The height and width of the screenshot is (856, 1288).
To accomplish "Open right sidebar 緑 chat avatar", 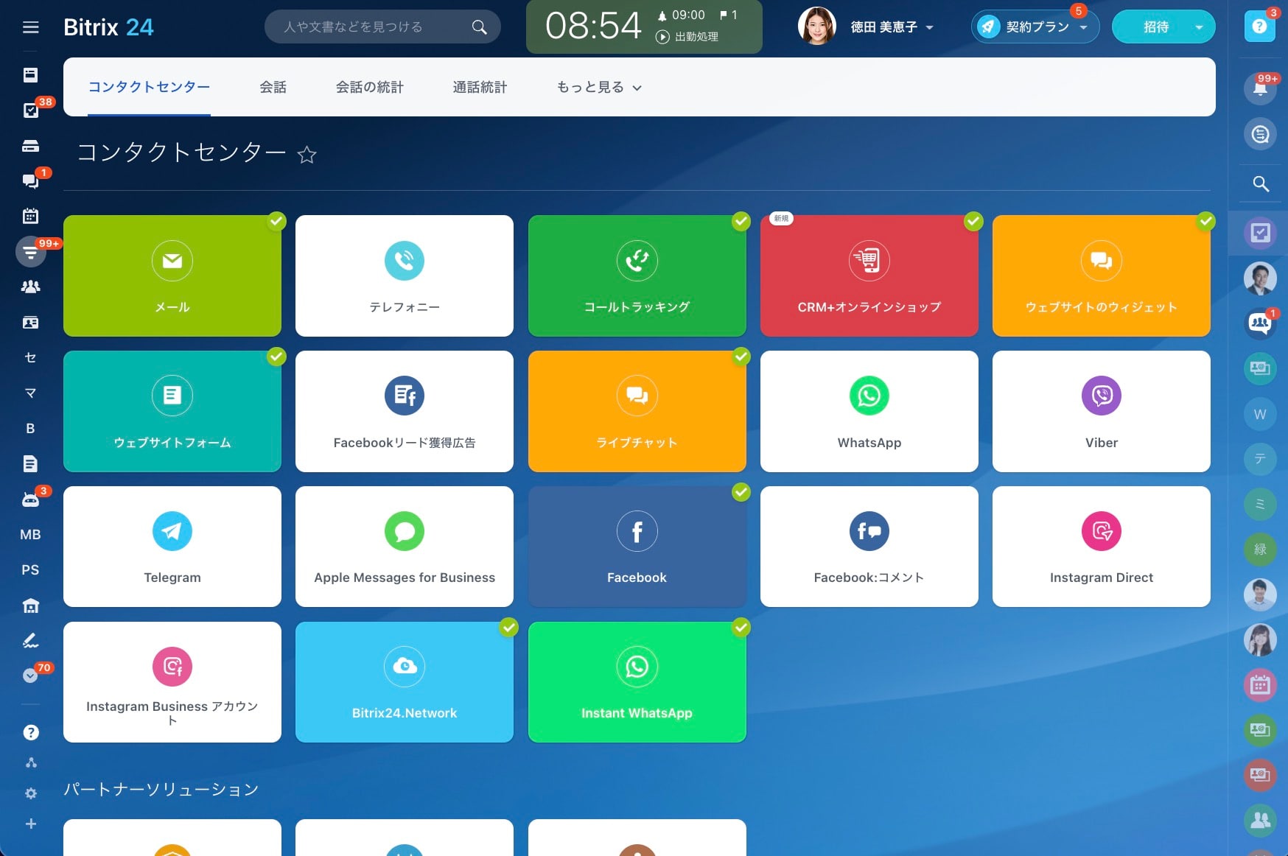I will tap(1260, 549).
